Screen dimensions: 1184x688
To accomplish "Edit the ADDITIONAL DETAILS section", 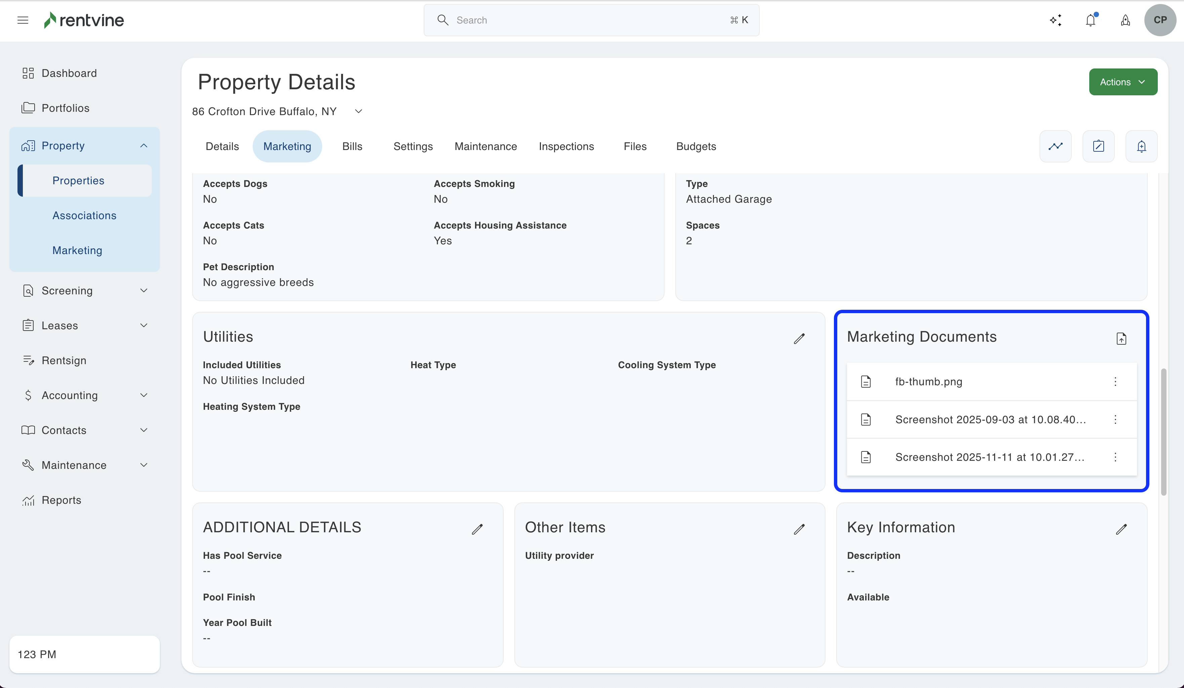I will point(477,529).
